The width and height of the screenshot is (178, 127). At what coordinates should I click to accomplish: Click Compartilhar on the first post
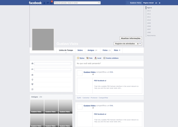pos(104,98)
